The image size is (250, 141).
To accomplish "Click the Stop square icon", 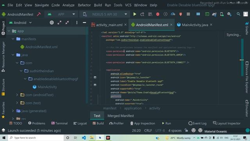I will coord(188,14).
